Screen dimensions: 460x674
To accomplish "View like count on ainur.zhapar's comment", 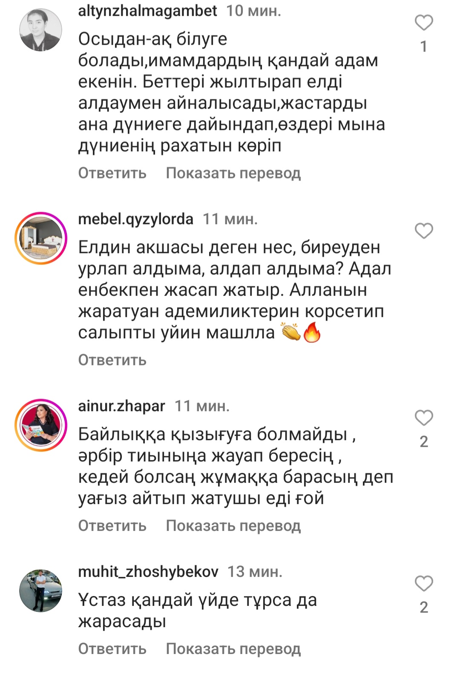I will (x=424, y=442).
